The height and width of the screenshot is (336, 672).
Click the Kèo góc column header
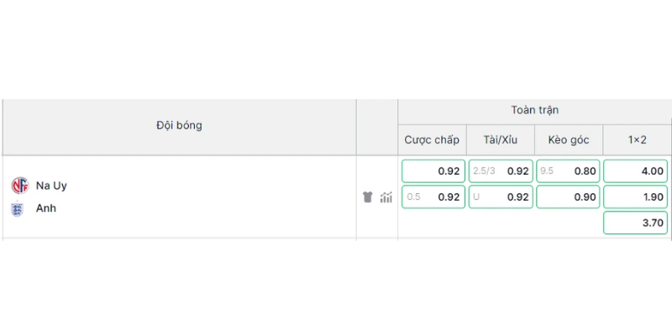point(569,139)
